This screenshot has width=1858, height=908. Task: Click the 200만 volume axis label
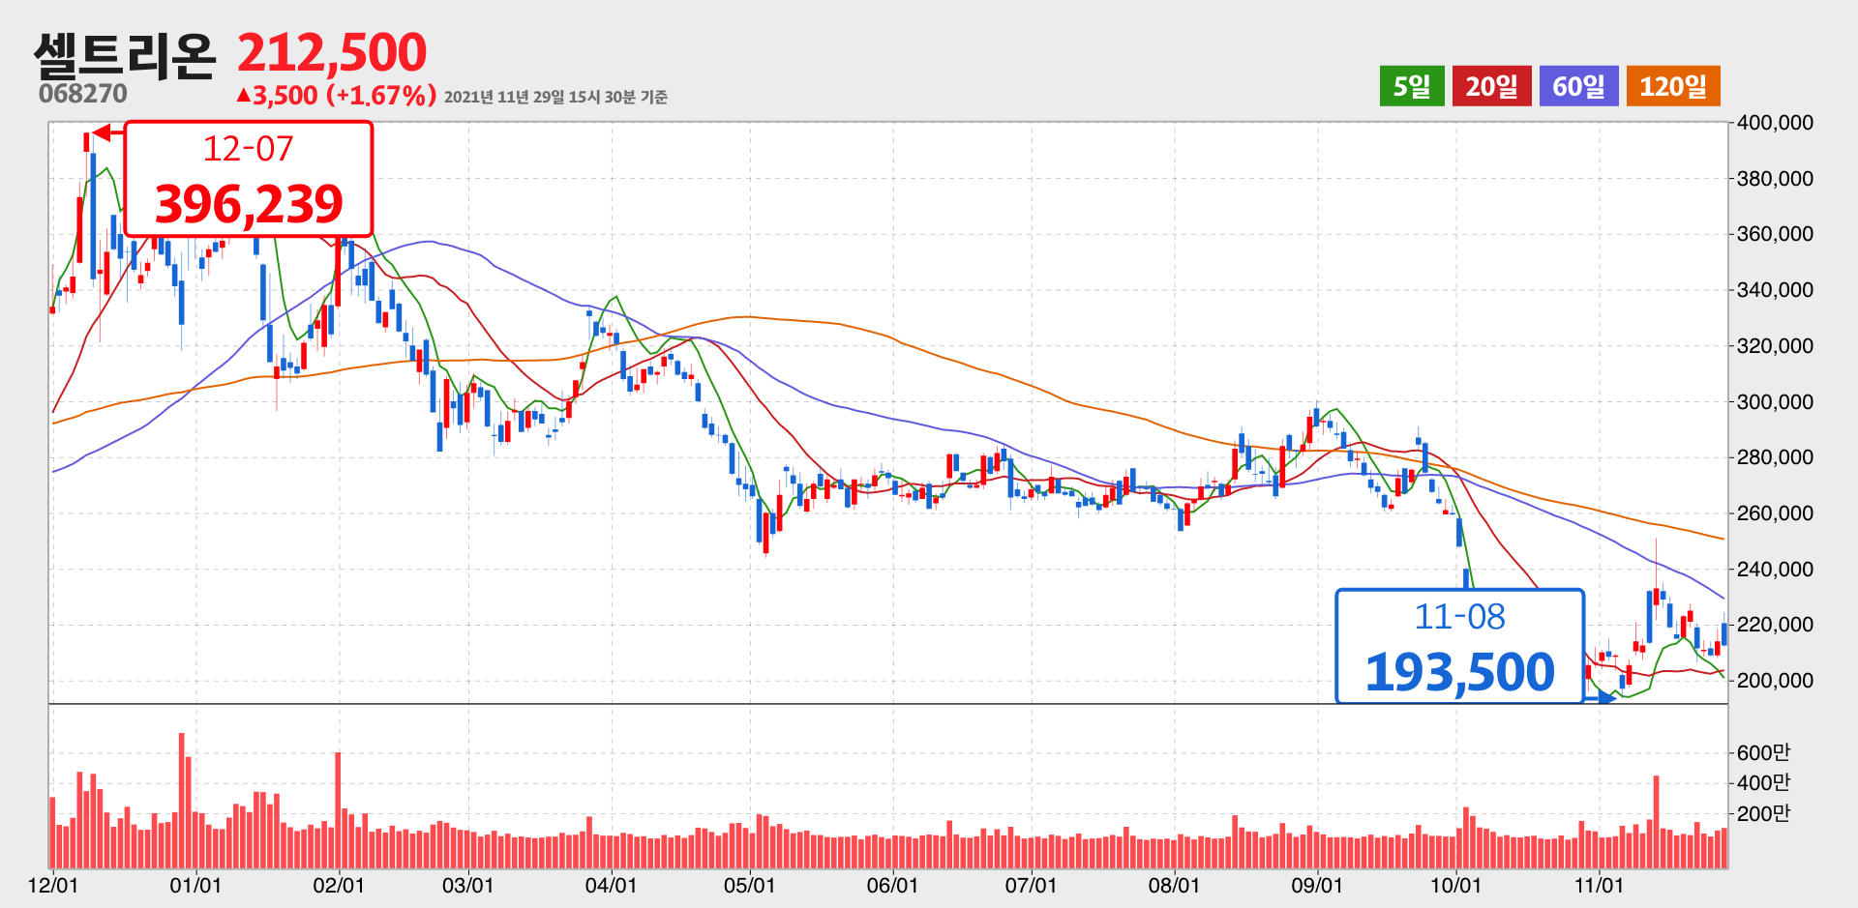(1763, 813)
